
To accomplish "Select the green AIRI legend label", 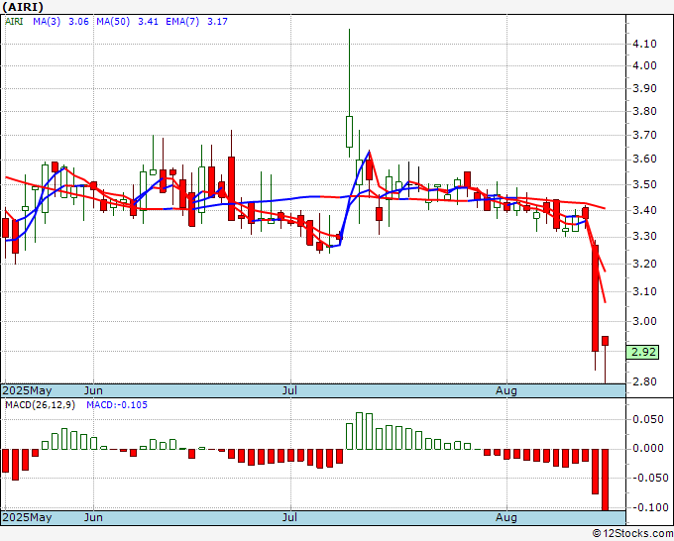I will click(14, 22).
